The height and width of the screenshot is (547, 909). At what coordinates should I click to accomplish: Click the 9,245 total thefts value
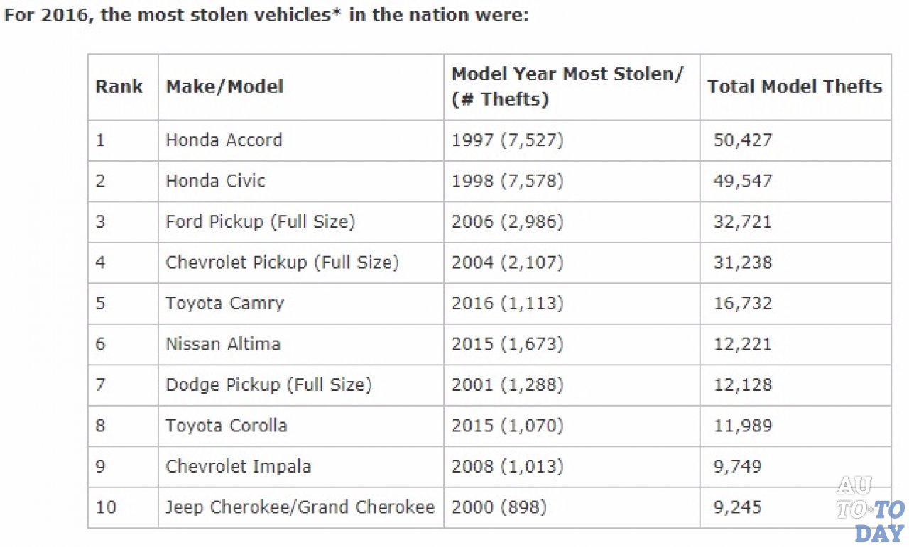click(737, 507)
